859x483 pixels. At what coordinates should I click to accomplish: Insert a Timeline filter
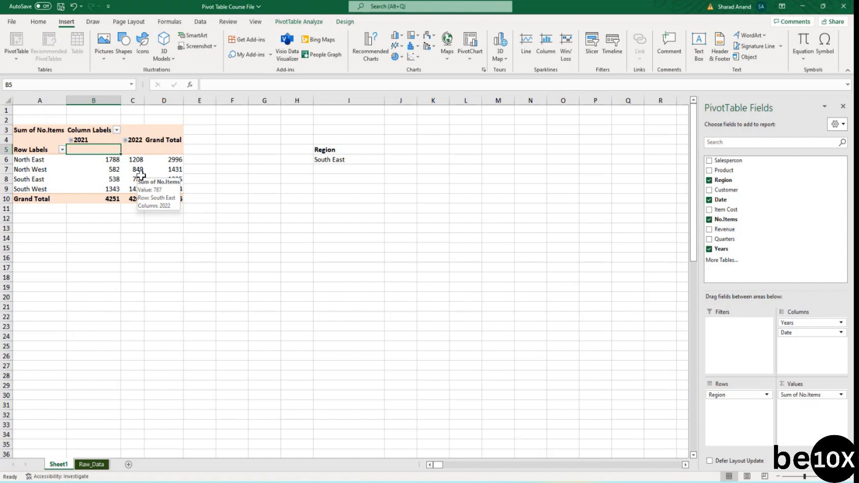[x=612, y=43]
